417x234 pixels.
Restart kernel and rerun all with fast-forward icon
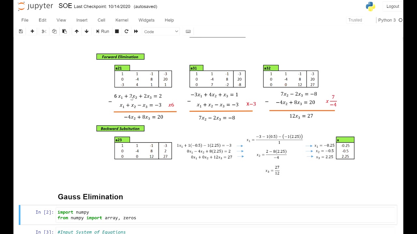click(x=136, y=32)
